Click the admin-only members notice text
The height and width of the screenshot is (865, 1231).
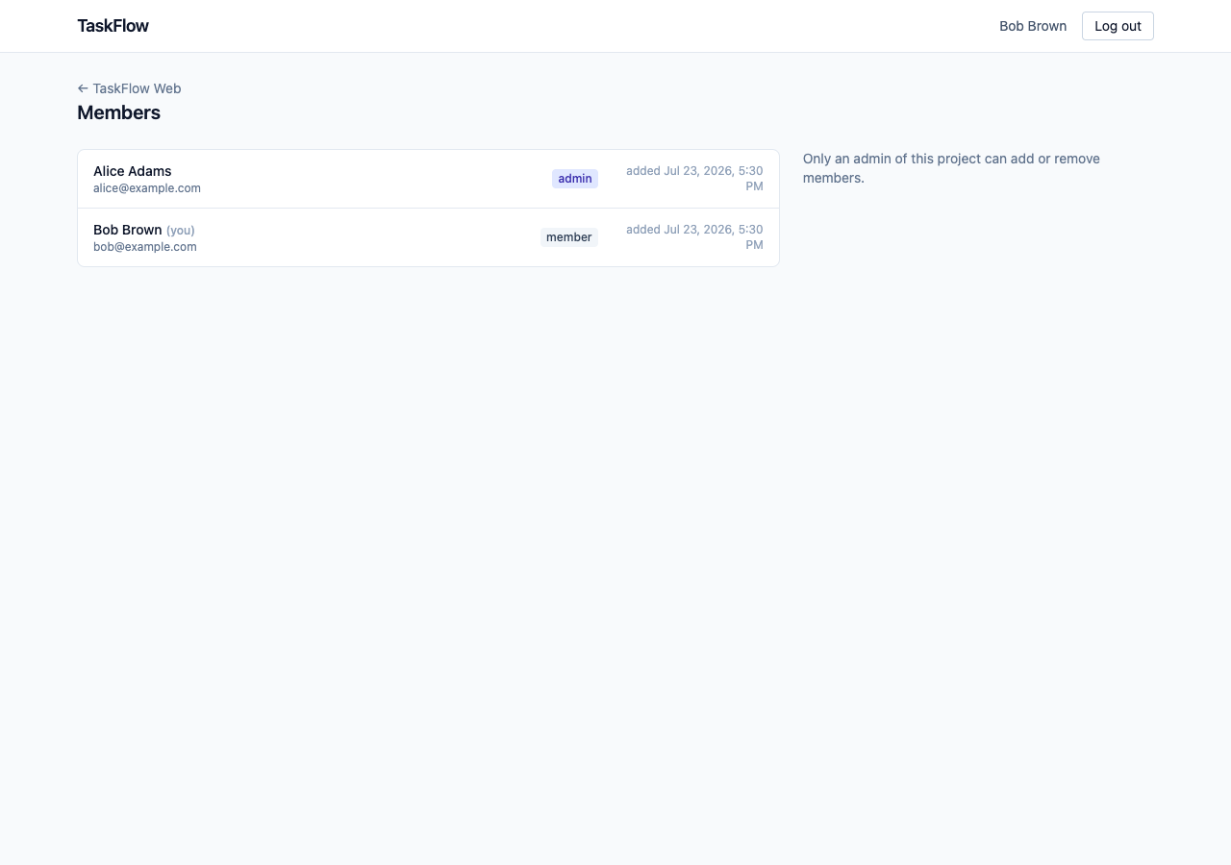pos(951,168)
